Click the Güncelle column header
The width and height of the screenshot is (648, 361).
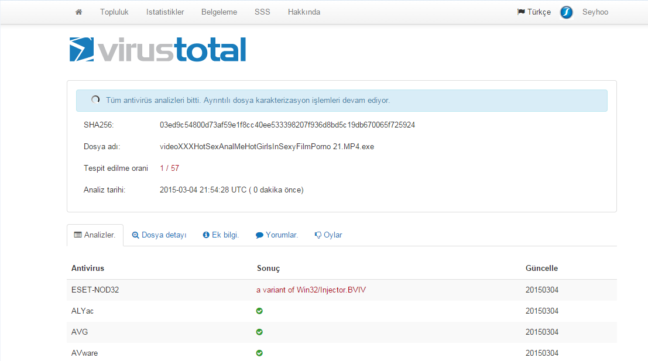(x=542, y=269)
